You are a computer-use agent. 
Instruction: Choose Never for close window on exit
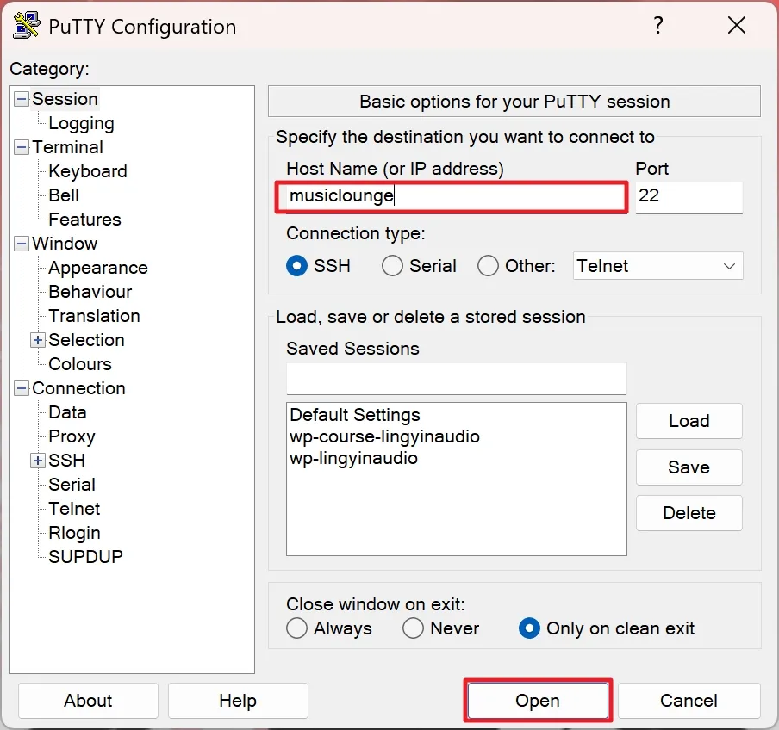[413, 628]
